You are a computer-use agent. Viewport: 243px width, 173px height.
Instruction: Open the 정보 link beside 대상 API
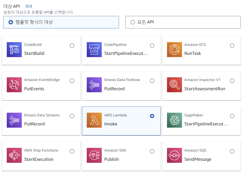(x=29, y=6)
